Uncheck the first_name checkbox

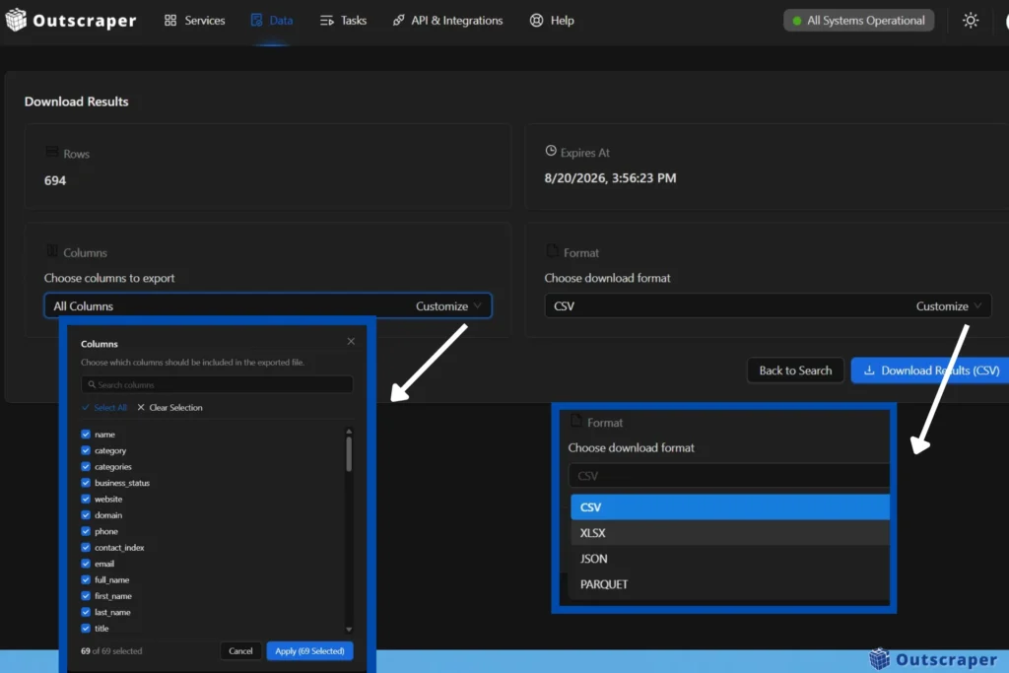[86, 596]
